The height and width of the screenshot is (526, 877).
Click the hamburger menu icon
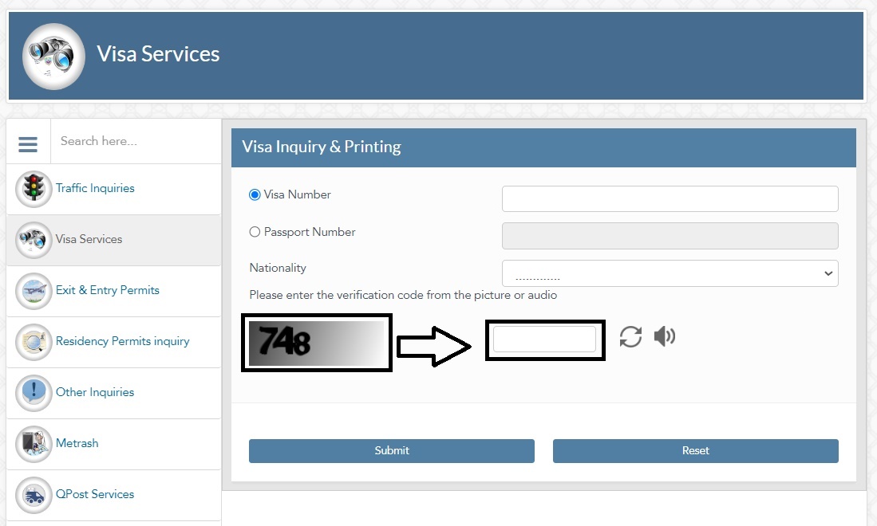28,143
